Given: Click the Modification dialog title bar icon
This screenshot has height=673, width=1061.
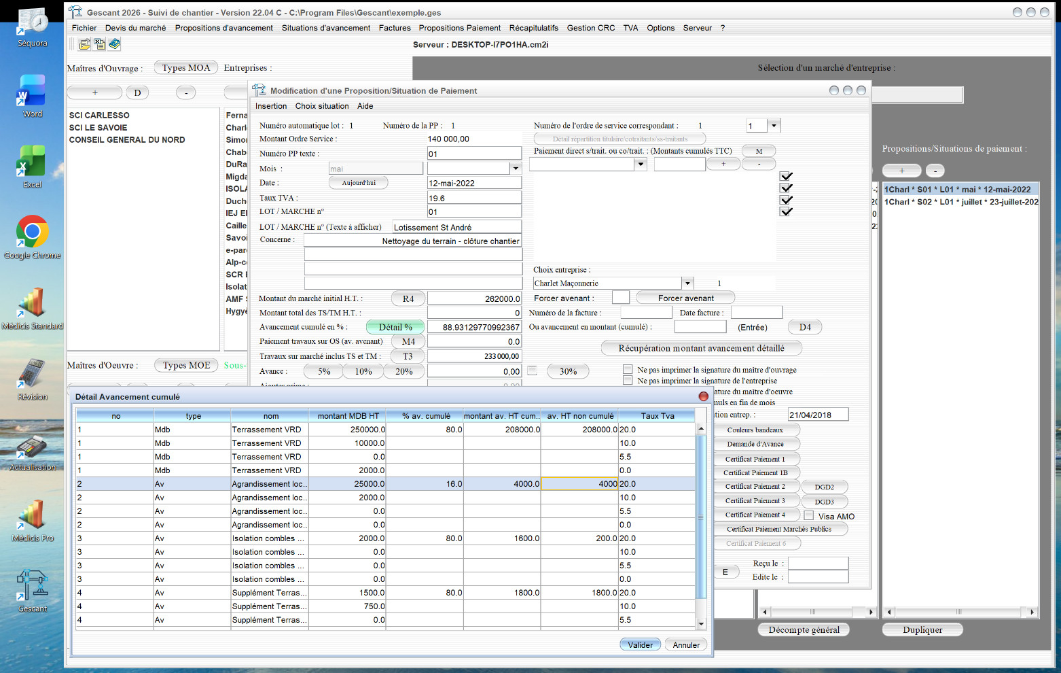Looking at the screenshot, I should coord(259,90).
